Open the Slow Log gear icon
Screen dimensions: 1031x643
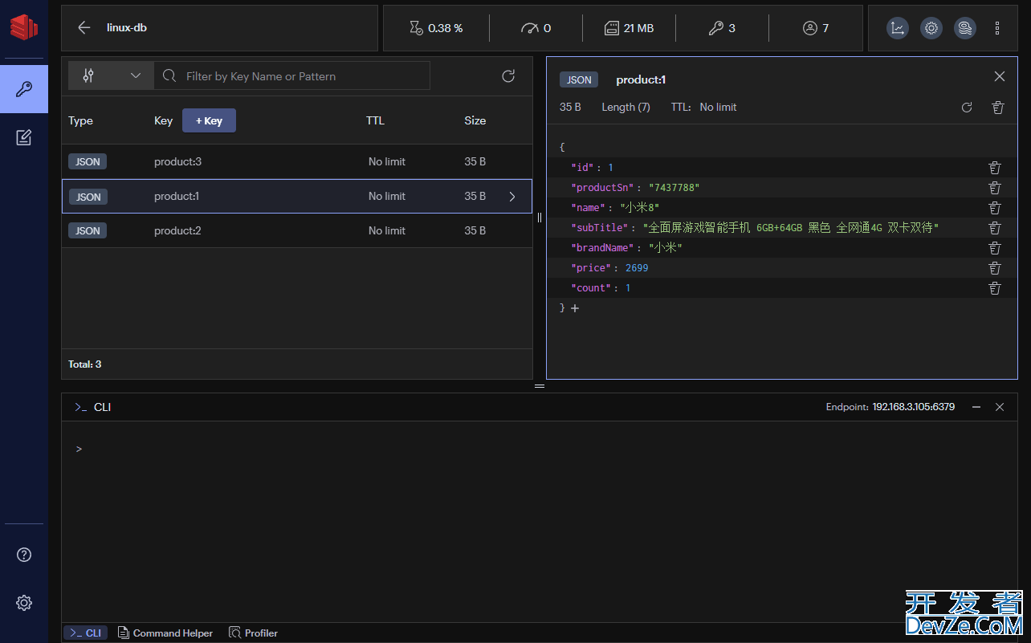pos(931,28)
